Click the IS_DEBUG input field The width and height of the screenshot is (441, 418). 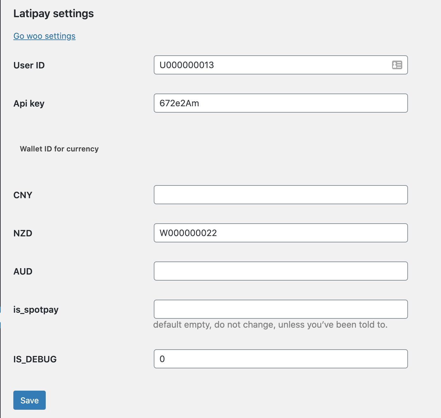tap(281, 359)
